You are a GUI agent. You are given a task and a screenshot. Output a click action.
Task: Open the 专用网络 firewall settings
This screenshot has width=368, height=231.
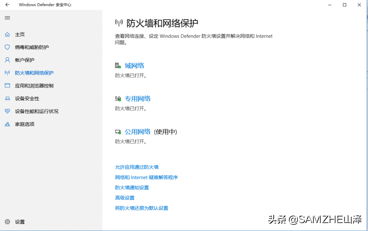tap(137, 99)
